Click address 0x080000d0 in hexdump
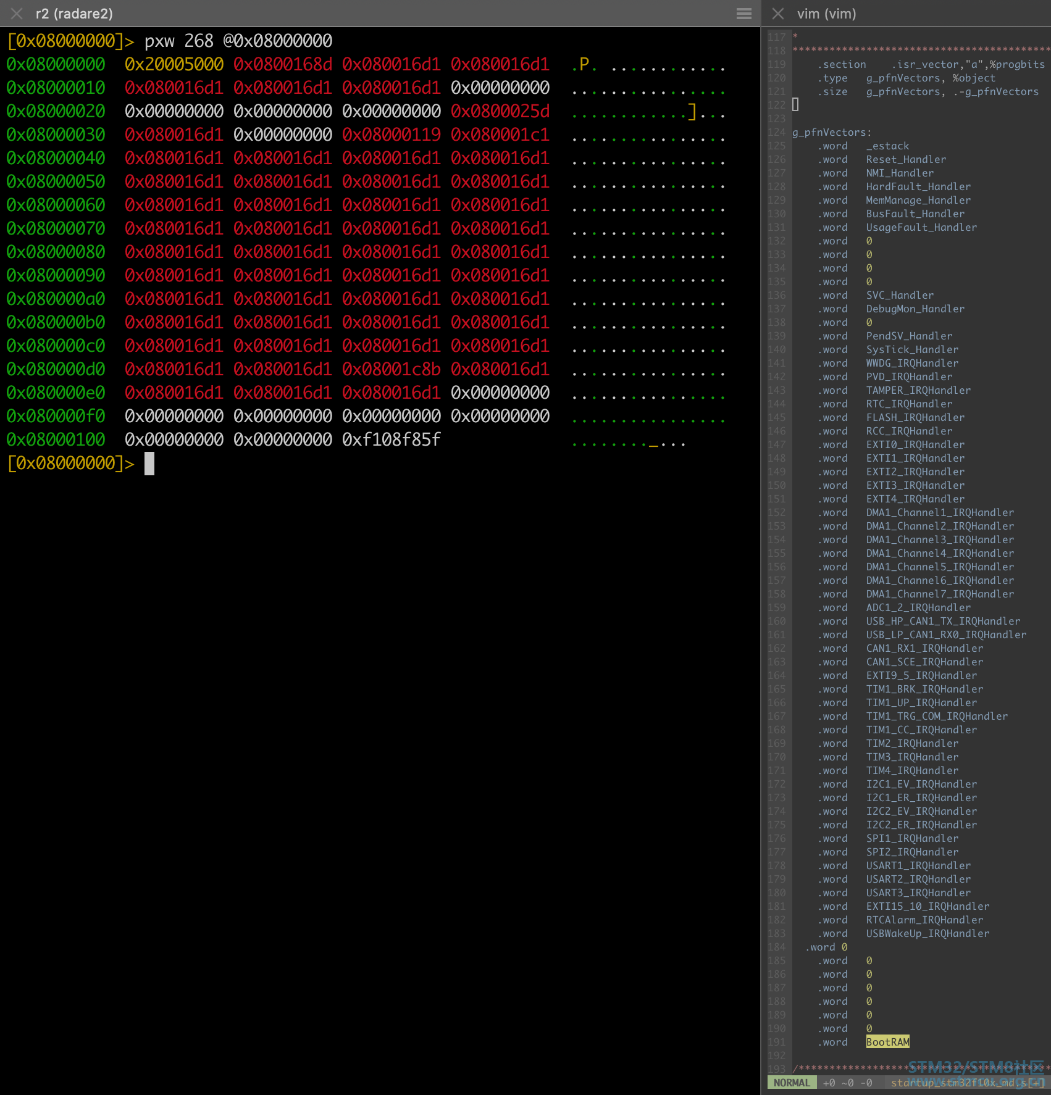The image size is (1051, 1095). click(x=56, y=369)
